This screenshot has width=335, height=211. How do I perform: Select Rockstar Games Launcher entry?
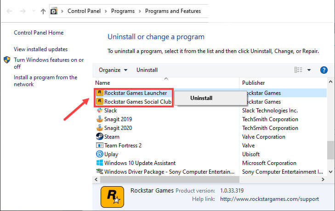tap(136, 93)
